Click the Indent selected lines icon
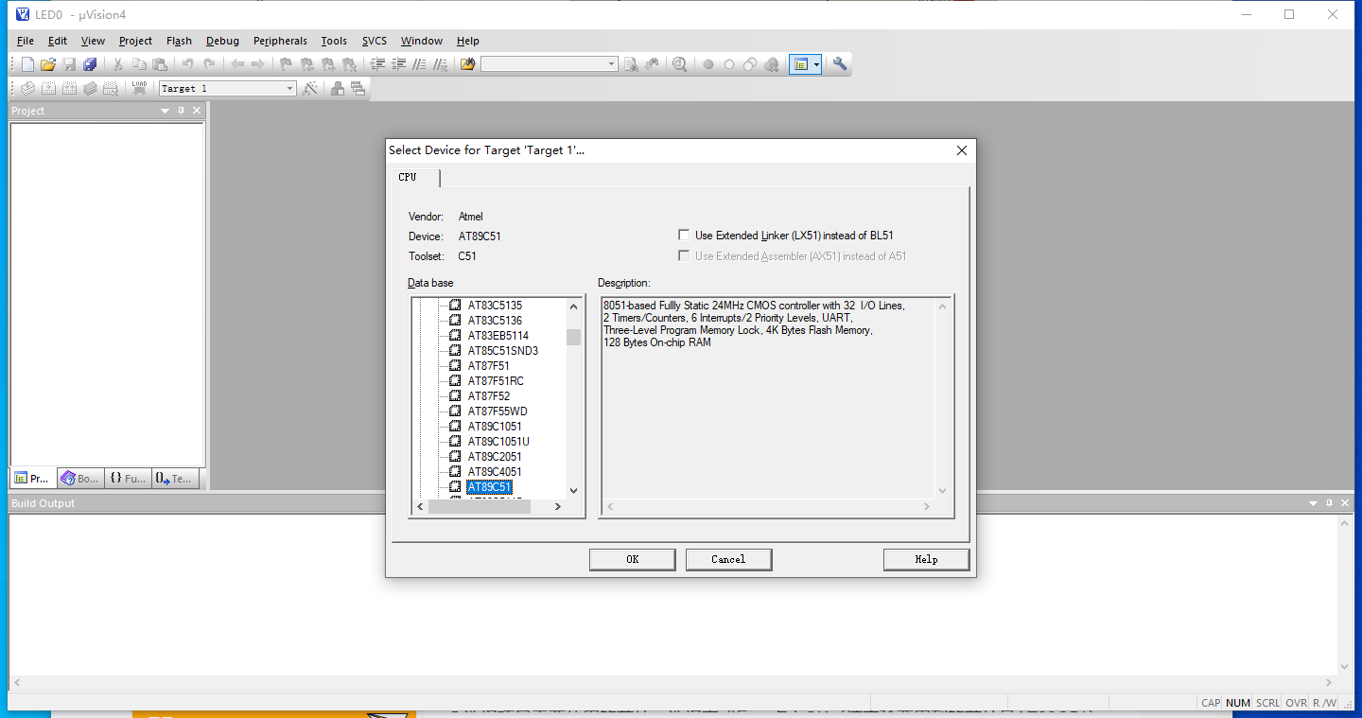 coord(377,64)
